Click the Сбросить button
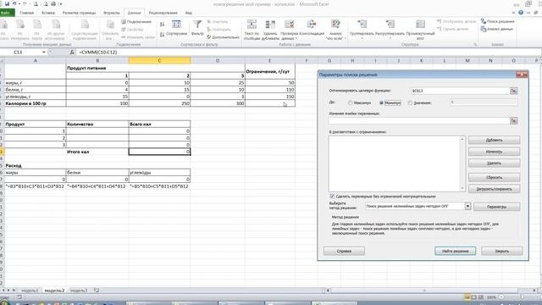Viewport: 542px width, 305px height. click(494, 177)
